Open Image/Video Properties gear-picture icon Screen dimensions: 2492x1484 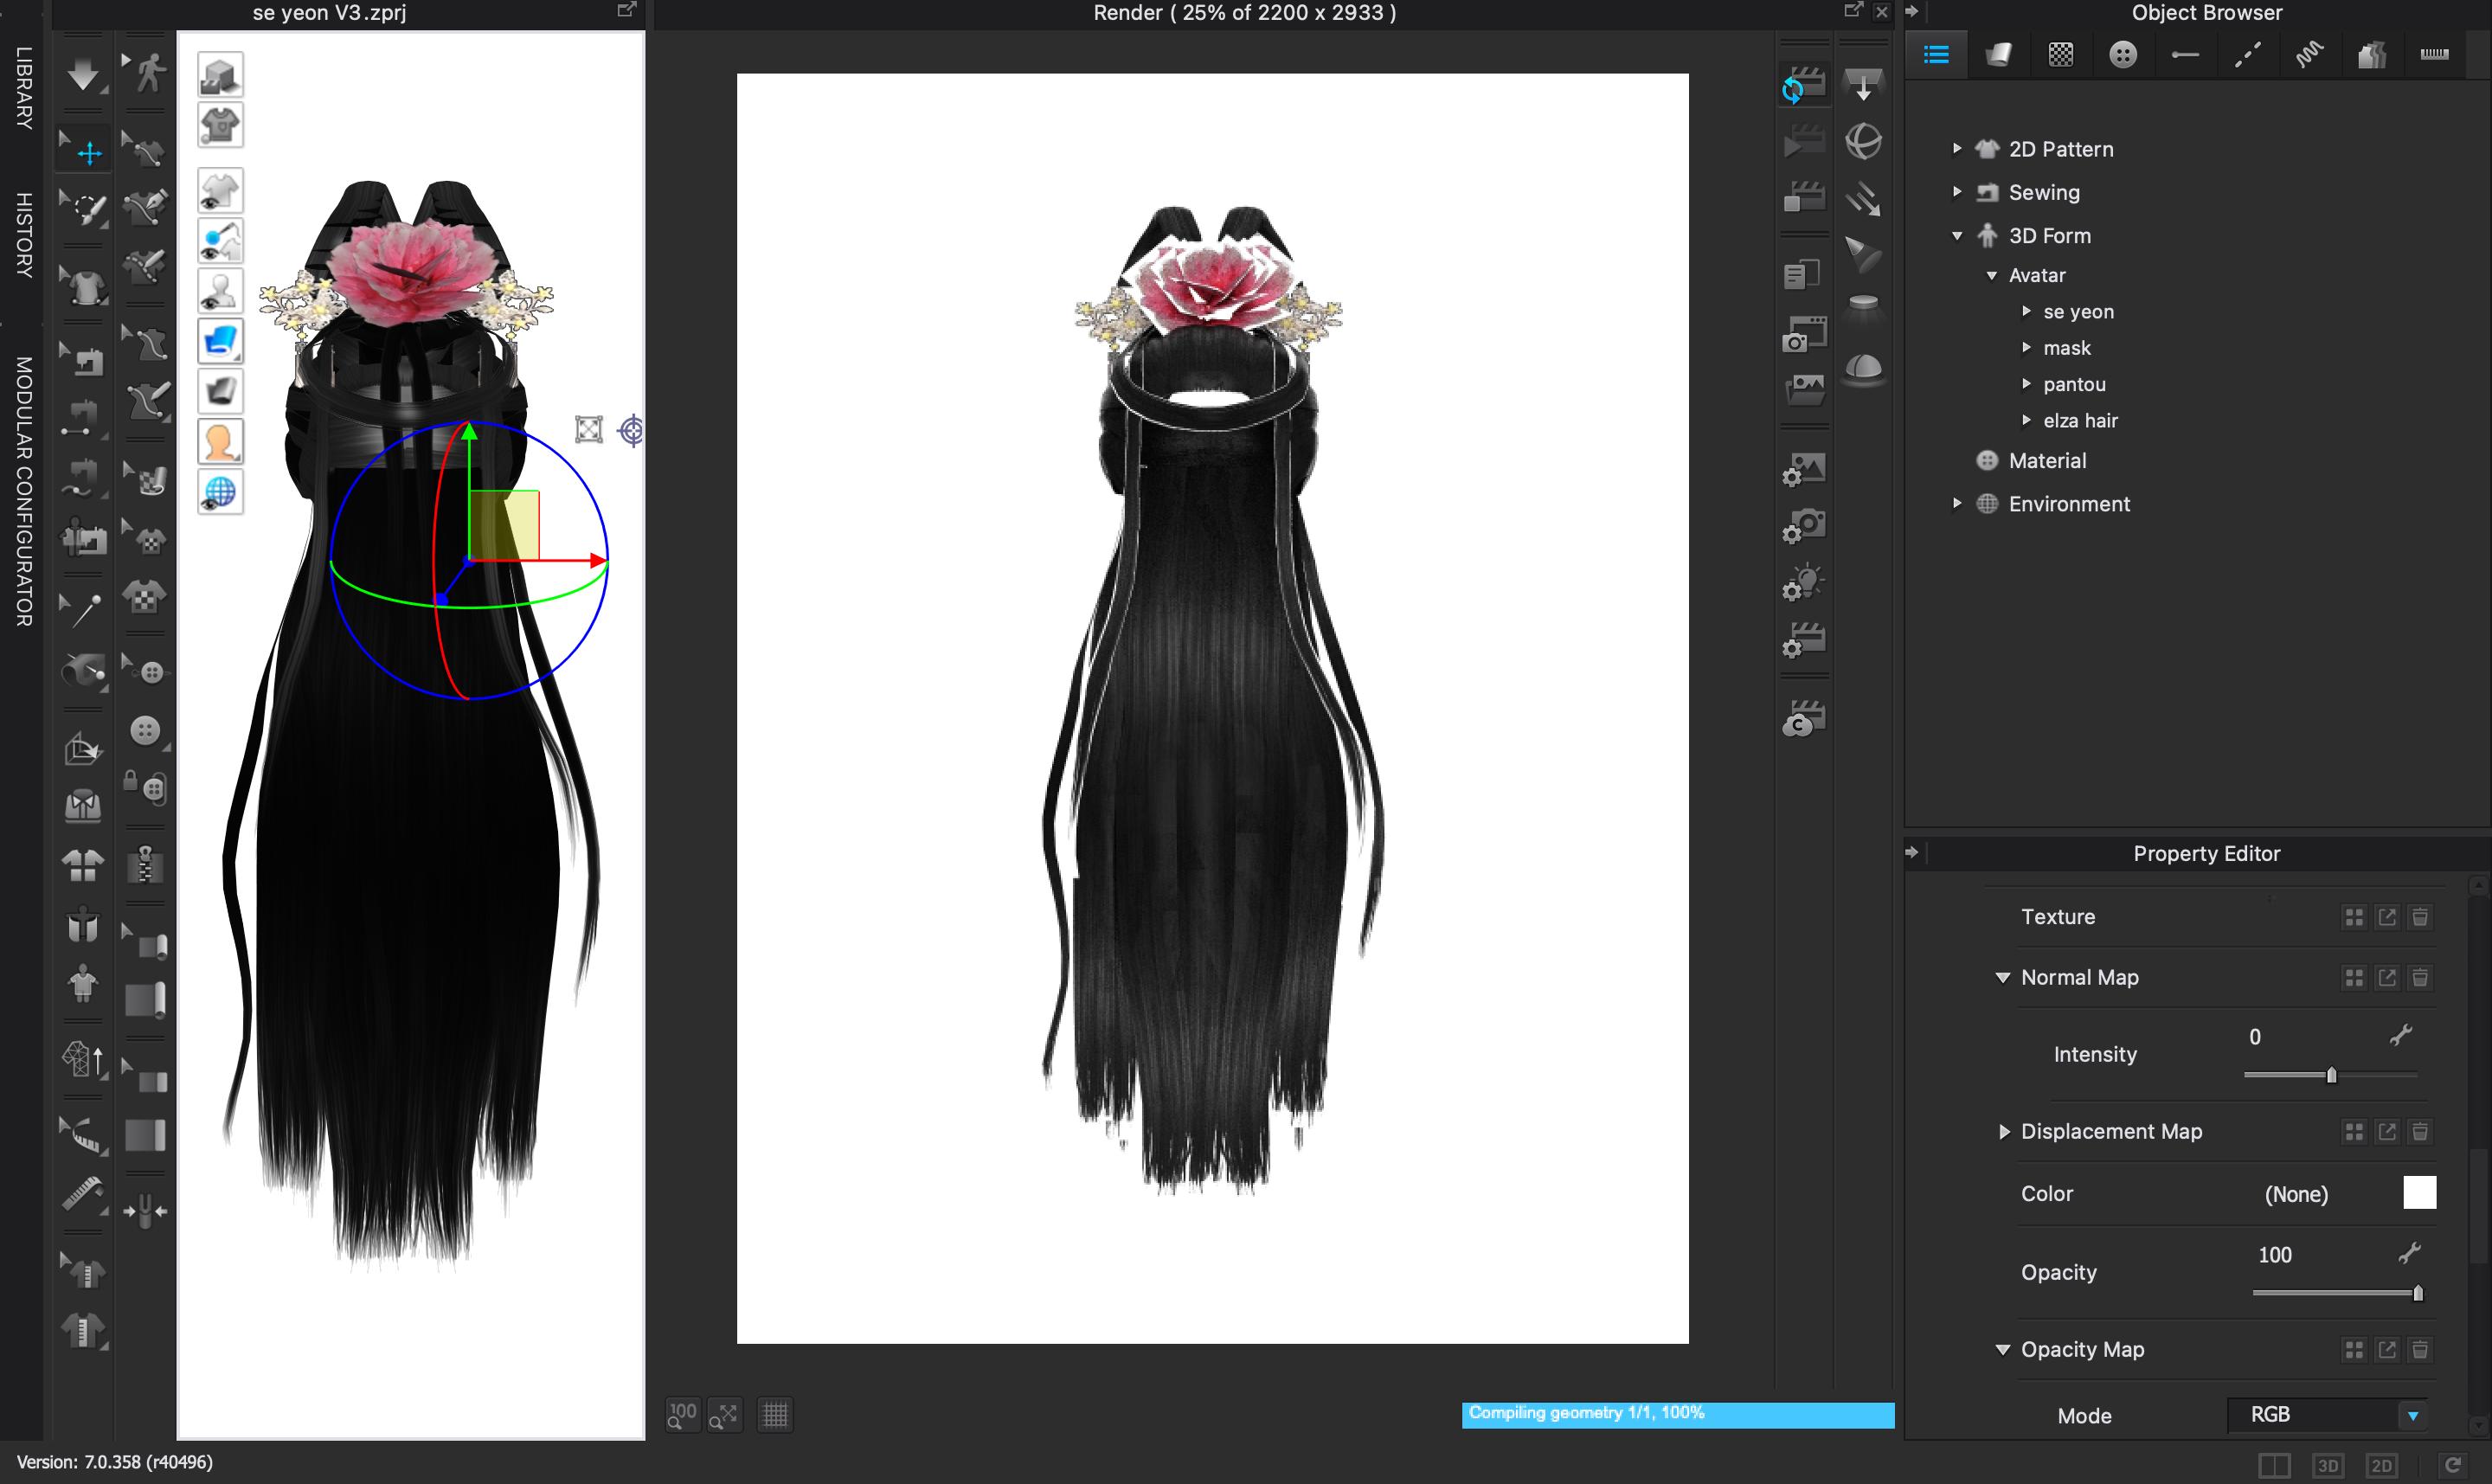point(1804,470)
